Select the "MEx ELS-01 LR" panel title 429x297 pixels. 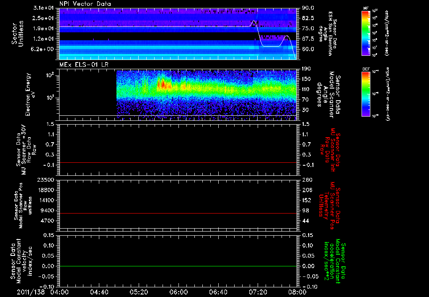[x=84, y=65]
